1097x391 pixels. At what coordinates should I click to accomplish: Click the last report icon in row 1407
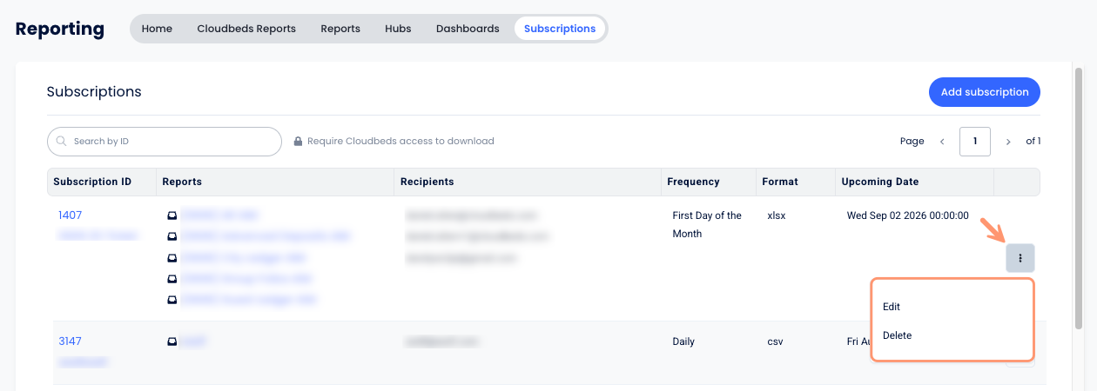point(172,300)
